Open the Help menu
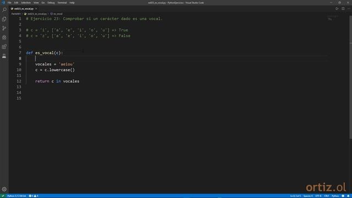The width and height of the screenshot is (352, 198). (72, 3)
